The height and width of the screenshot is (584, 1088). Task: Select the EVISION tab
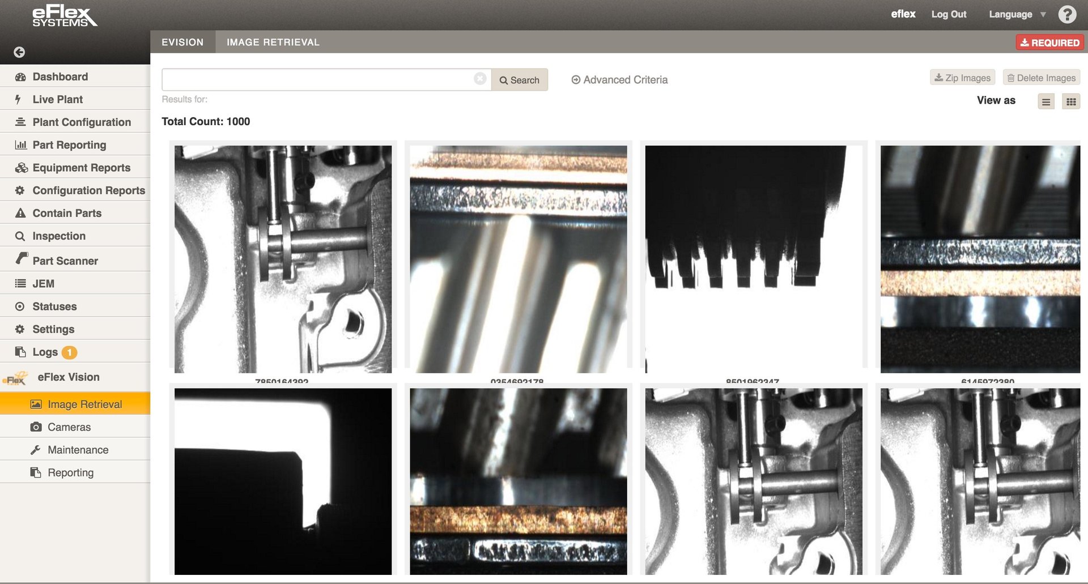(x=182, y=42)
